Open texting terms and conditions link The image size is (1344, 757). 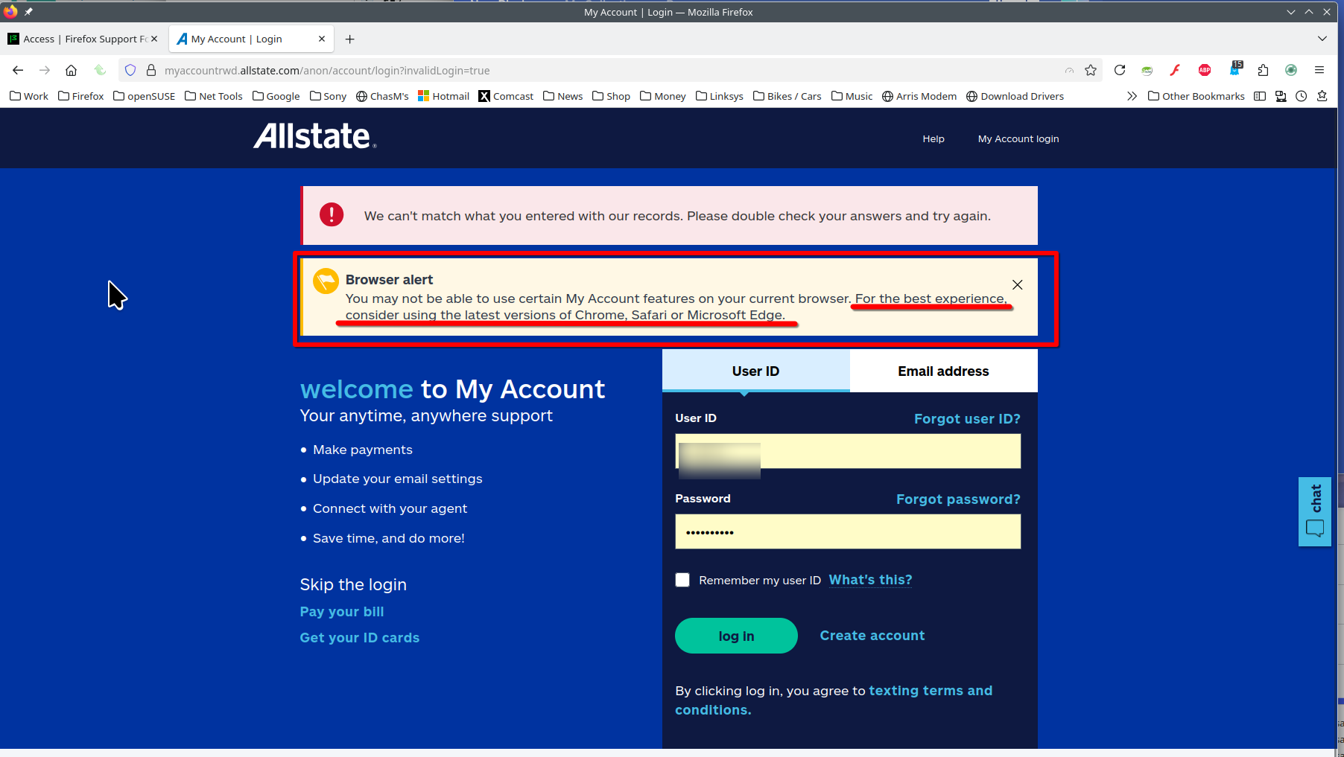(x=834, y=700)
